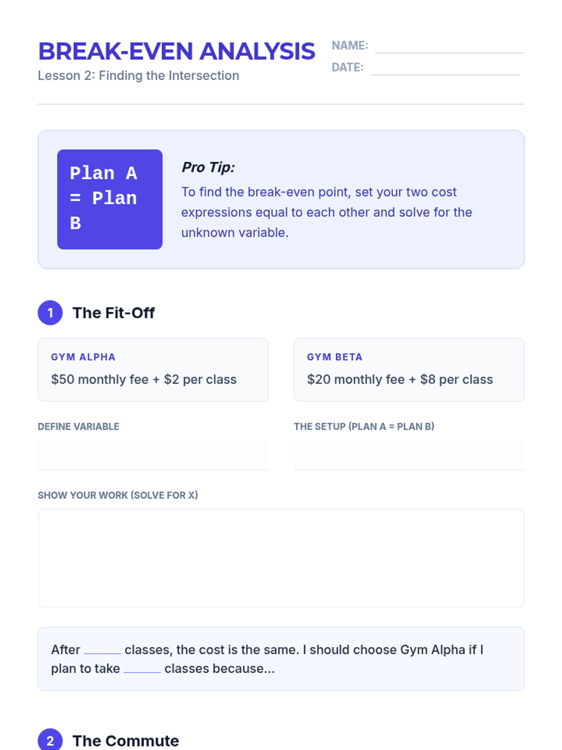
Task: Click the Lesson 2 subtitle text
Action: (x=139, y=75)
